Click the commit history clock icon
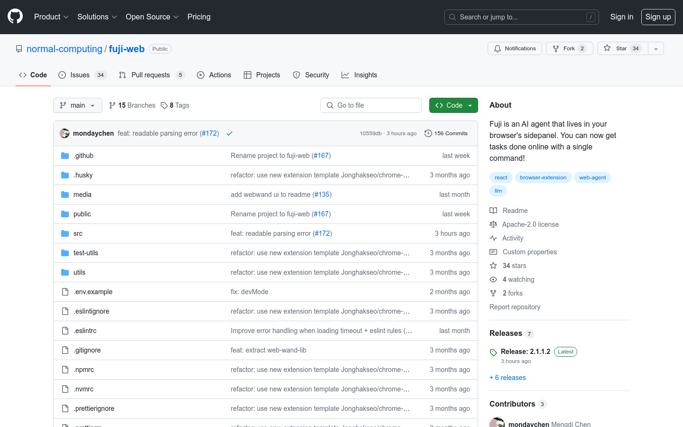 [x=428, y=133]
